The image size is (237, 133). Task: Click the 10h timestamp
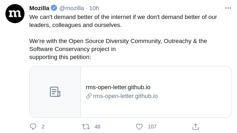tap(94, 8)
